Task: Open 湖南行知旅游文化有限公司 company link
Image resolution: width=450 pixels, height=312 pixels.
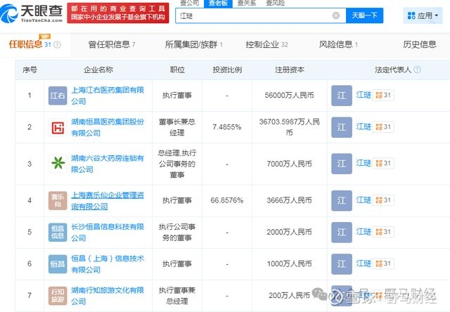Action: (x=108, y=296)
